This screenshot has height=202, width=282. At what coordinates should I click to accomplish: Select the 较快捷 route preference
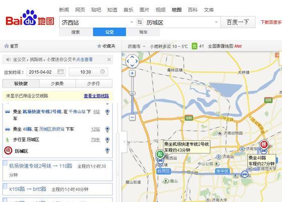click(21, 83)
